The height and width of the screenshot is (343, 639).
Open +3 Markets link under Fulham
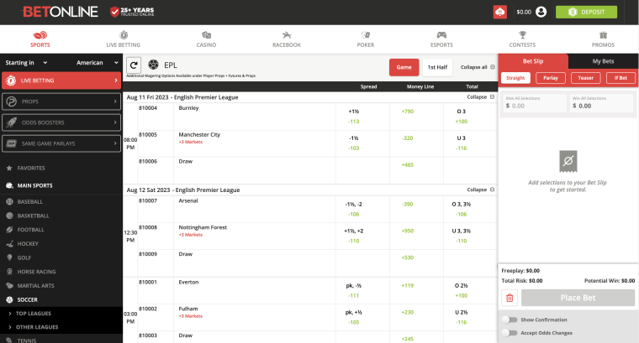(x=191, y=316)
